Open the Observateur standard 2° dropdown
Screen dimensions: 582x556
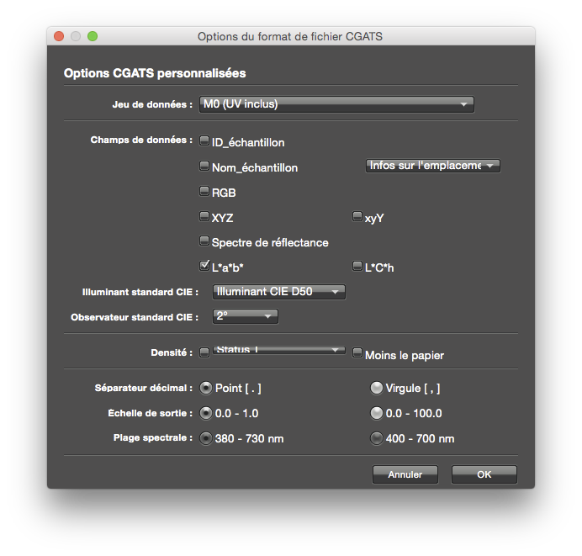tap(244, 316)
